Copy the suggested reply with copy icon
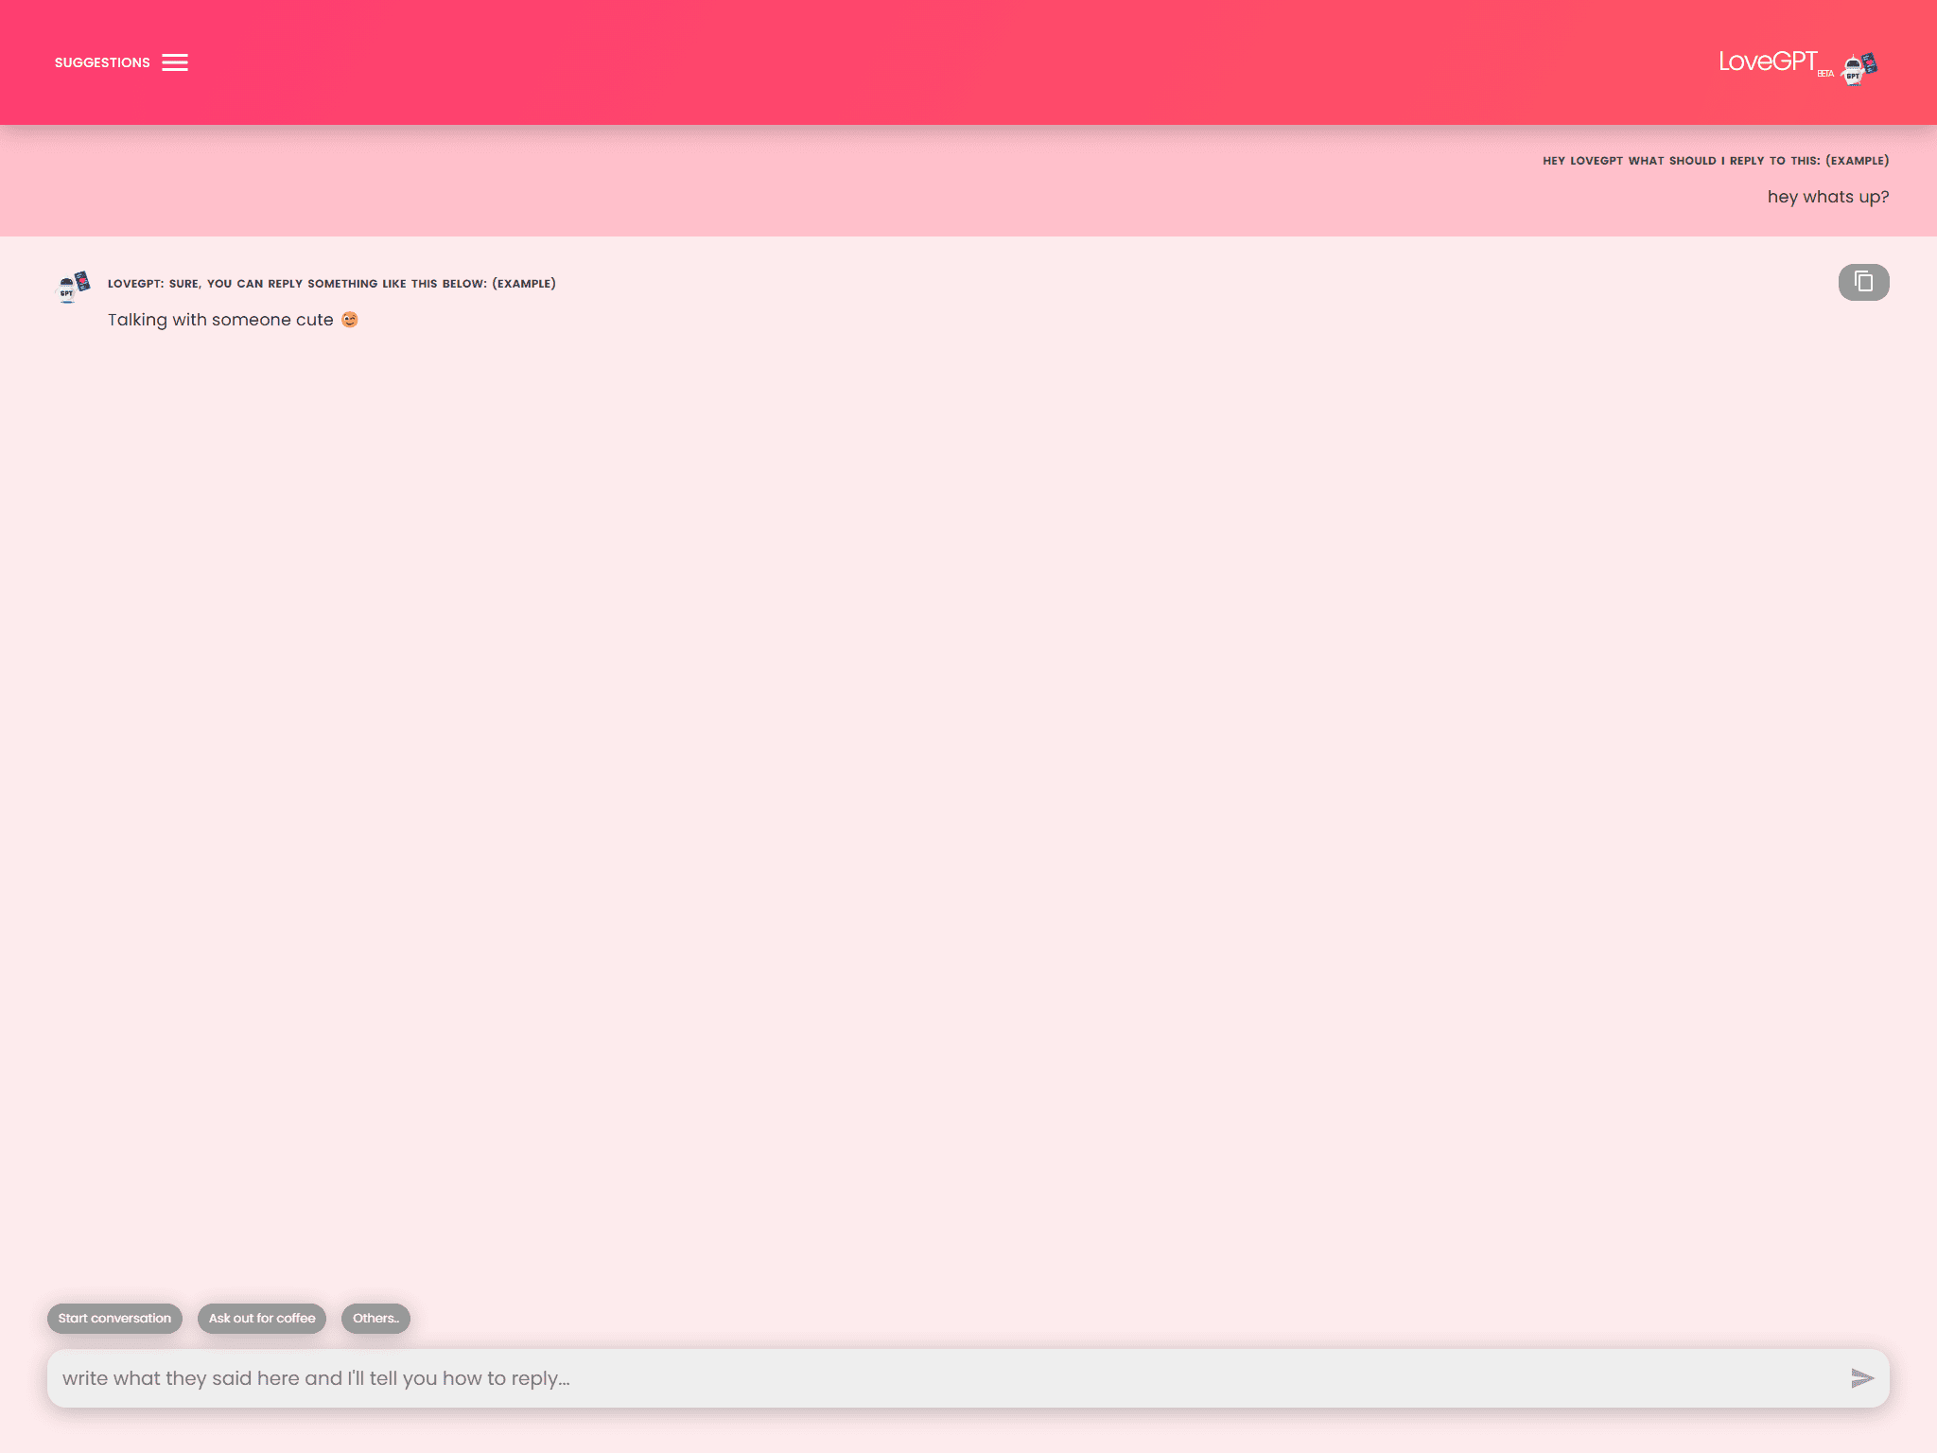This screenshot has height=1453, width=1937. [x=1863, y=282]
